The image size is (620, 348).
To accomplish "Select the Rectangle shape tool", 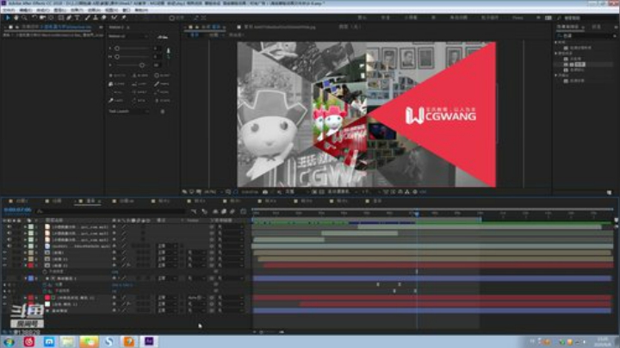I will tap(61, 18).
